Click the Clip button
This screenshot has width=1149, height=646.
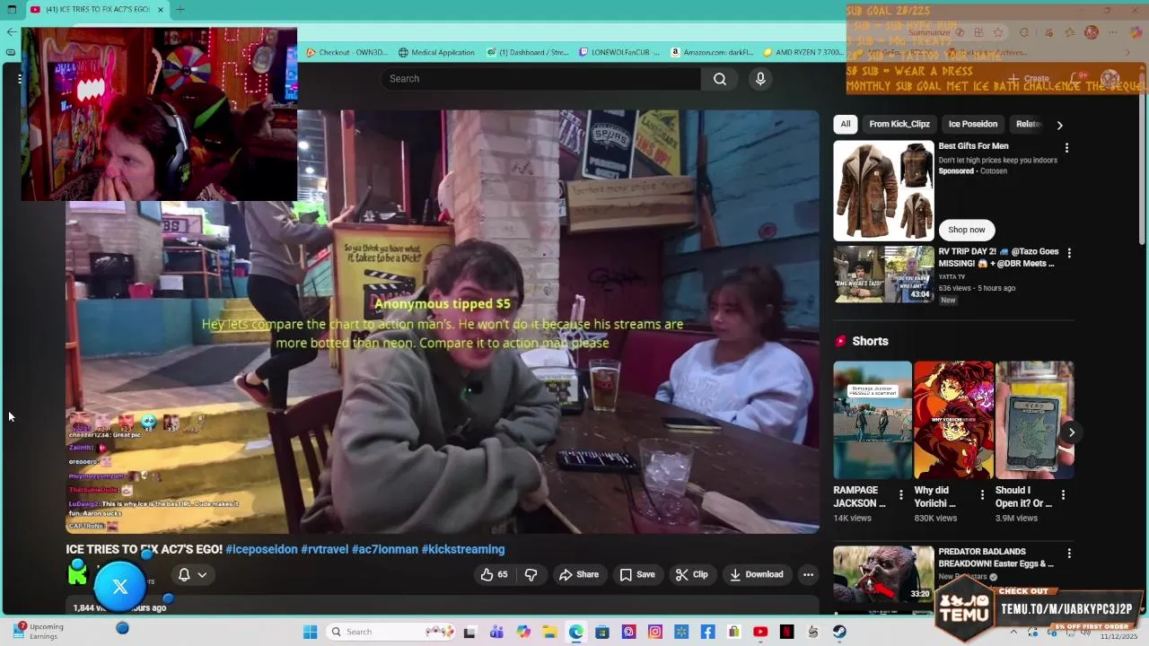[691, 575]
